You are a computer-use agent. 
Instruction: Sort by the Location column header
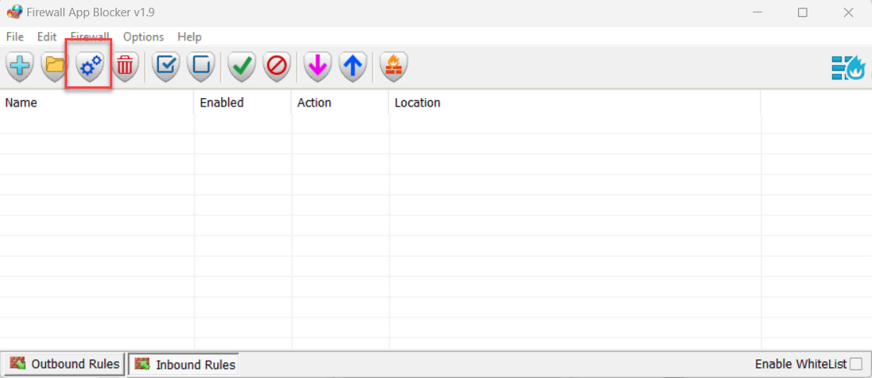[575, 103]
